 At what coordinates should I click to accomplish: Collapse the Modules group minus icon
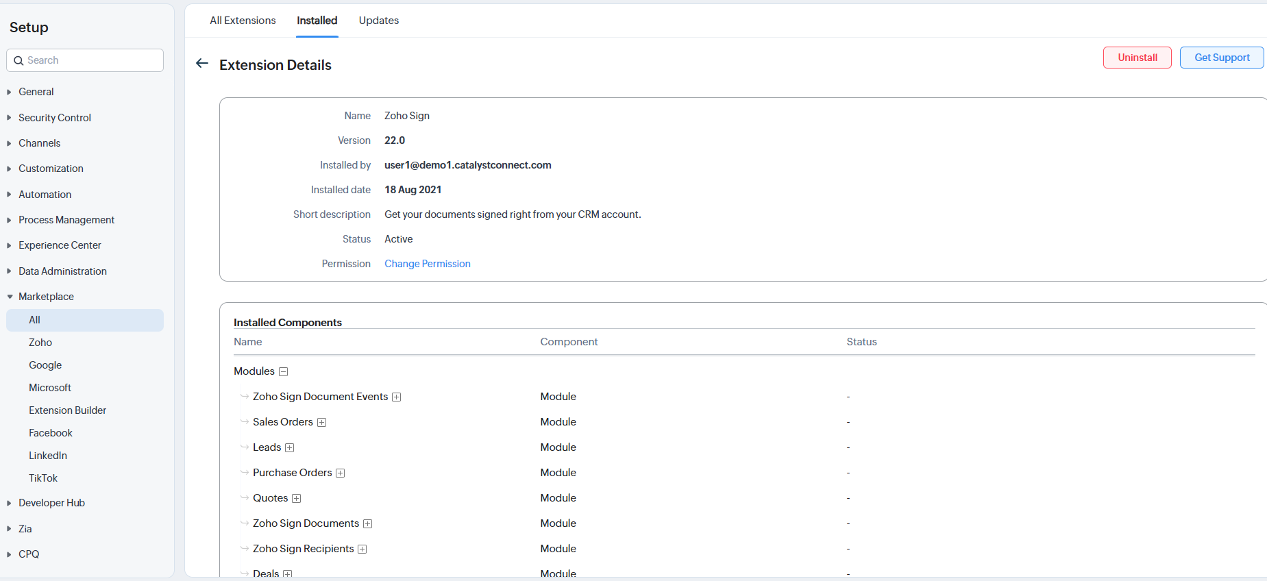point(284,372)
